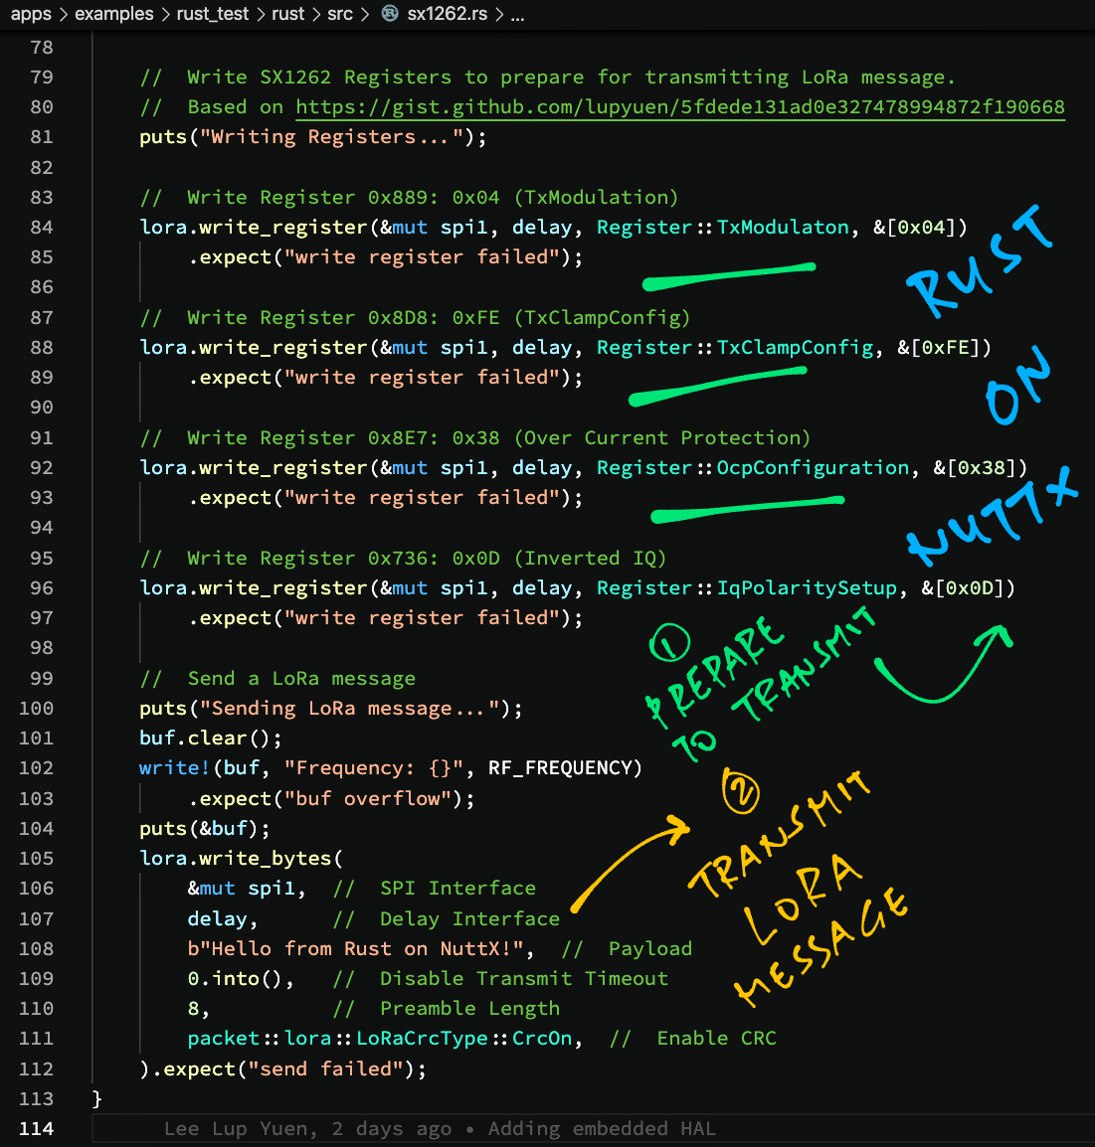The height and width of the screenshot is (1147, 1095).
Task: Click the Rust file icon in the breadcrumb
Action: 390,14
